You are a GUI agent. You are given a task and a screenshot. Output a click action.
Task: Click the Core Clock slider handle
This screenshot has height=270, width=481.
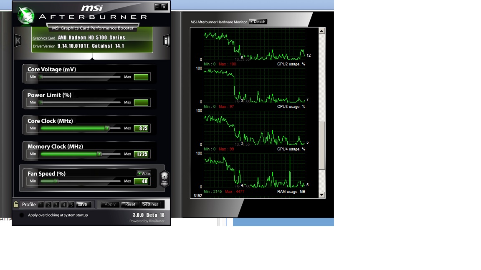(107, 128)
